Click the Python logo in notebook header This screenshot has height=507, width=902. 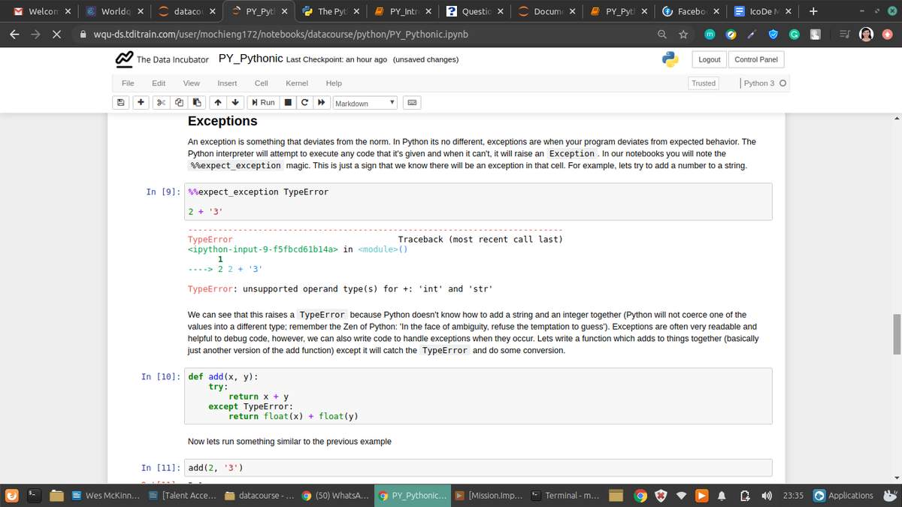point(670,59)
